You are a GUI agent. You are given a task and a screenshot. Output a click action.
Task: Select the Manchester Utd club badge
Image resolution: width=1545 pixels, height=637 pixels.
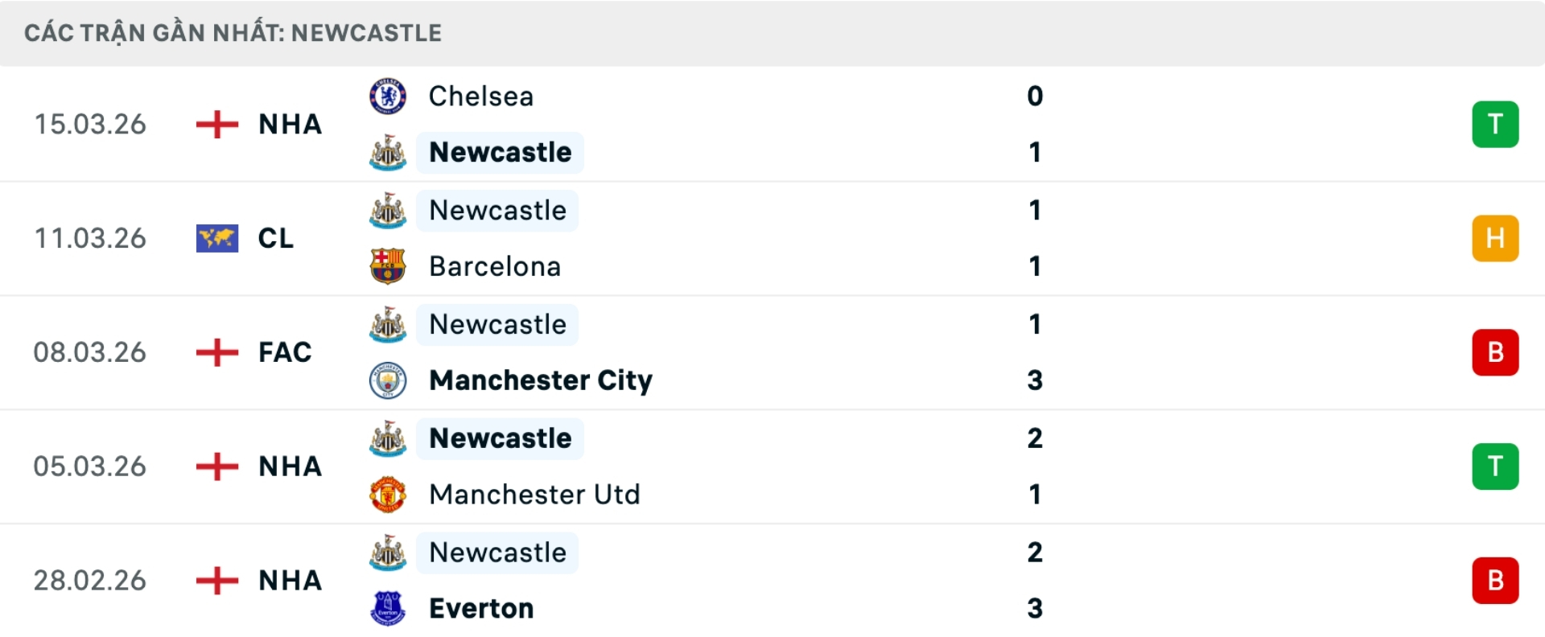(x=388, y=495)
